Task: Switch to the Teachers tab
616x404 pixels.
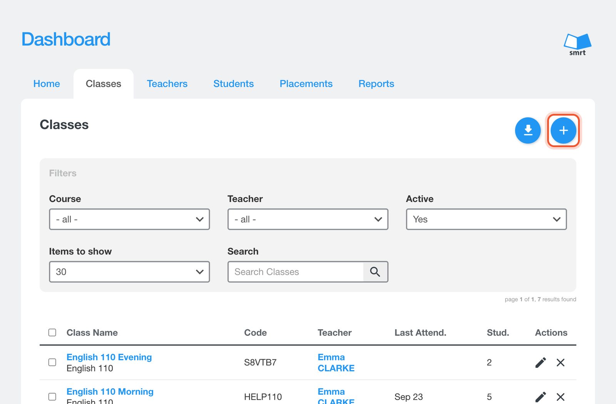Action: click(x=167, y=84)
